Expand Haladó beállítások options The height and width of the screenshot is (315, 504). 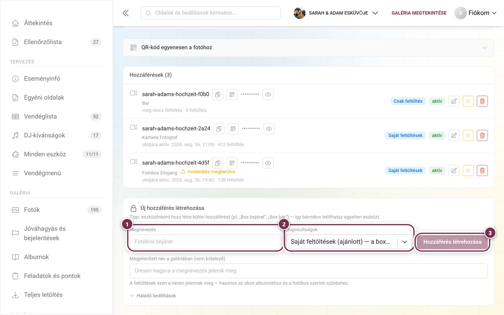153,296
